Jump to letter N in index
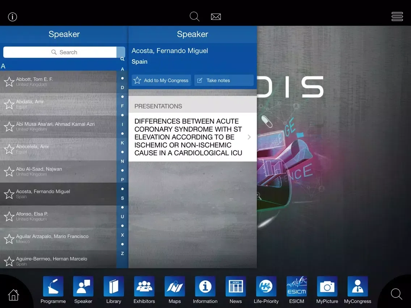The width and height of the screenshot is (411, 308). pos(122,161)
